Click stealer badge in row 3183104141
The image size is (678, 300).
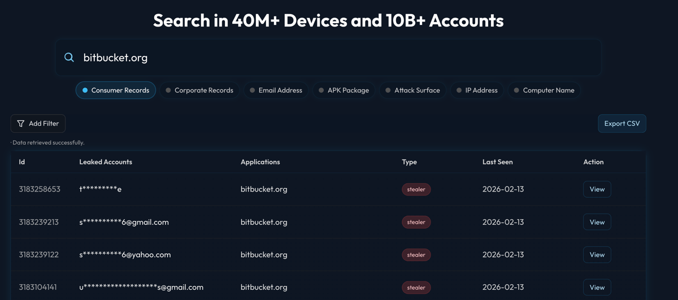coord(416,288)
